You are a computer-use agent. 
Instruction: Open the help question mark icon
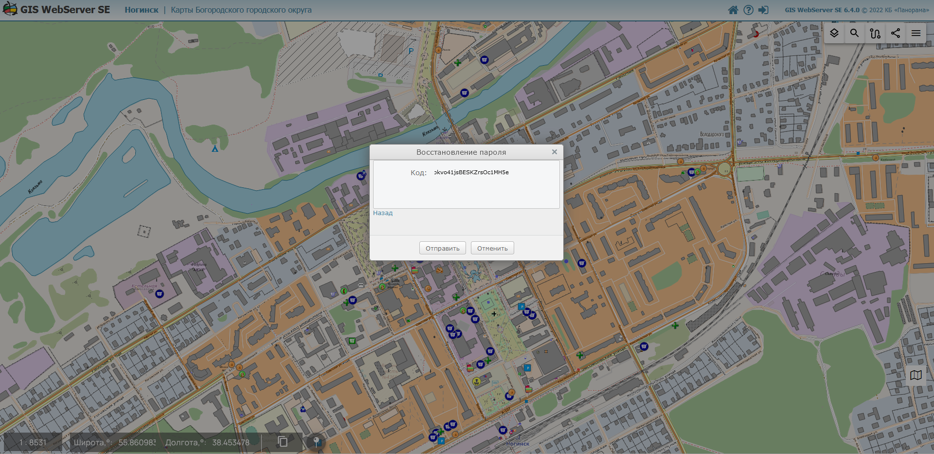click(748, 10)
